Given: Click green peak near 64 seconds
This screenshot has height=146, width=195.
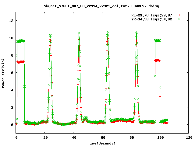Looking at the screenshot, I should [x=108, y=32].
